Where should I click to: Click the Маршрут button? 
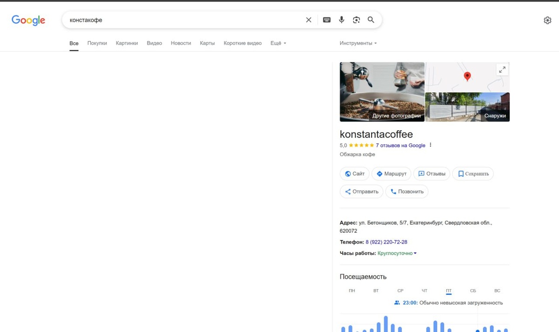click(391, 173)
